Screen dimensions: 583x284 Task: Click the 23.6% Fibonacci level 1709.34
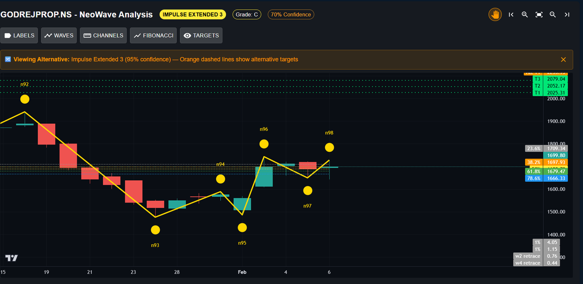(546, 148)
